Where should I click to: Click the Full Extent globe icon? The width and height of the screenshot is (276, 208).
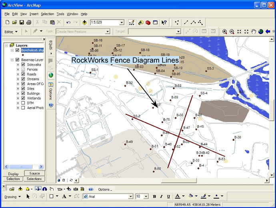point(261,32)
